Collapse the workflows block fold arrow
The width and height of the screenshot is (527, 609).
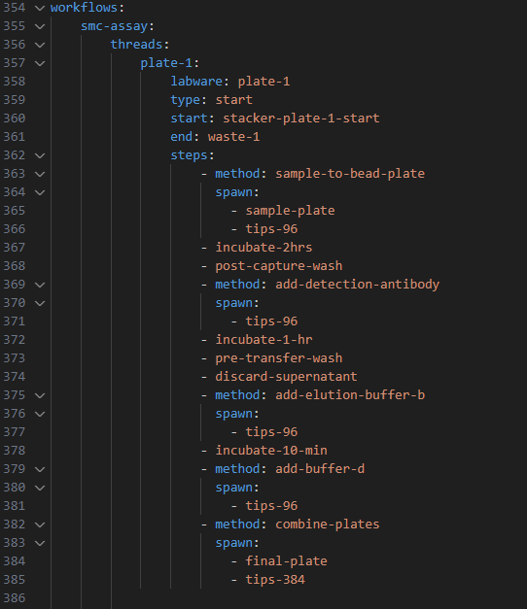coord(40,8)
